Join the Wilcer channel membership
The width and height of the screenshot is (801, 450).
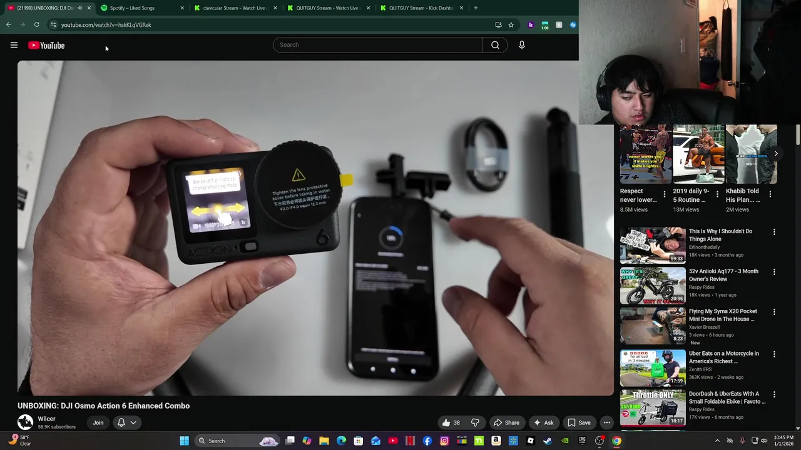click(98, 422)
